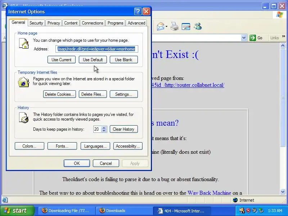Screen dimensions: 288x216
Task: Click the Safely Remove Hardware tray icon
Action: [261, 211]
